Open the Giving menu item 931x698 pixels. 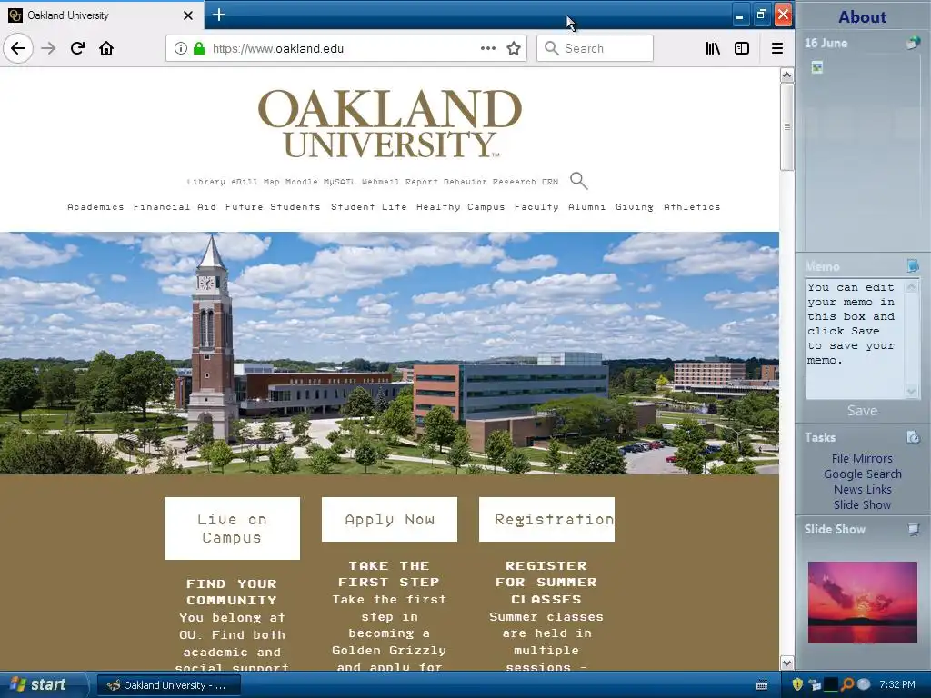click(634, 206)
